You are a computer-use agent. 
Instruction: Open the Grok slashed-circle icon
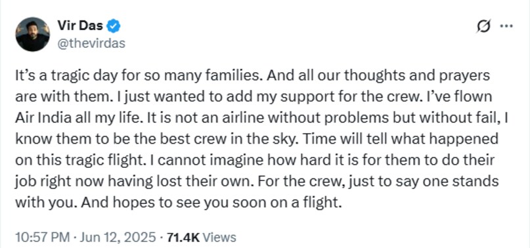coord(483,26)
